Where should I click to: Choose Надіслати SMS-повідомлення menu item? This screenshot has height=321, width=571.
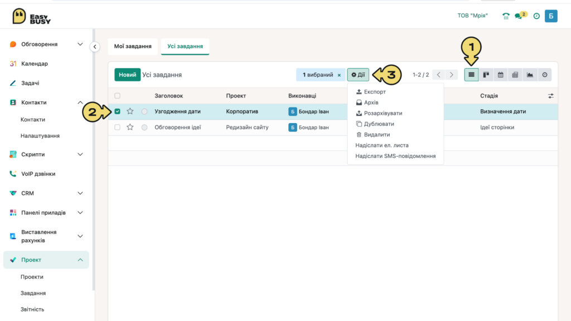[395, 156]
